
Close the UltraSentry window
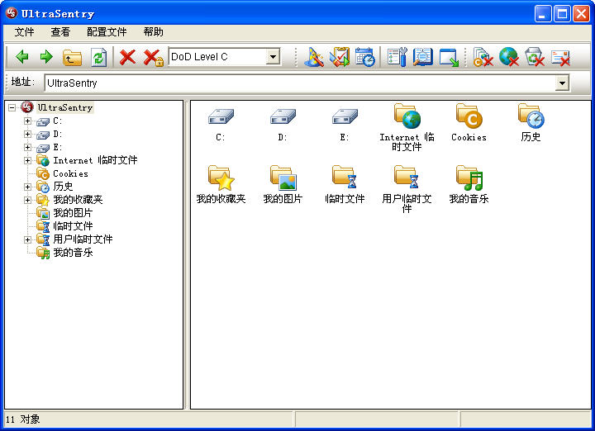coord(581,14)
